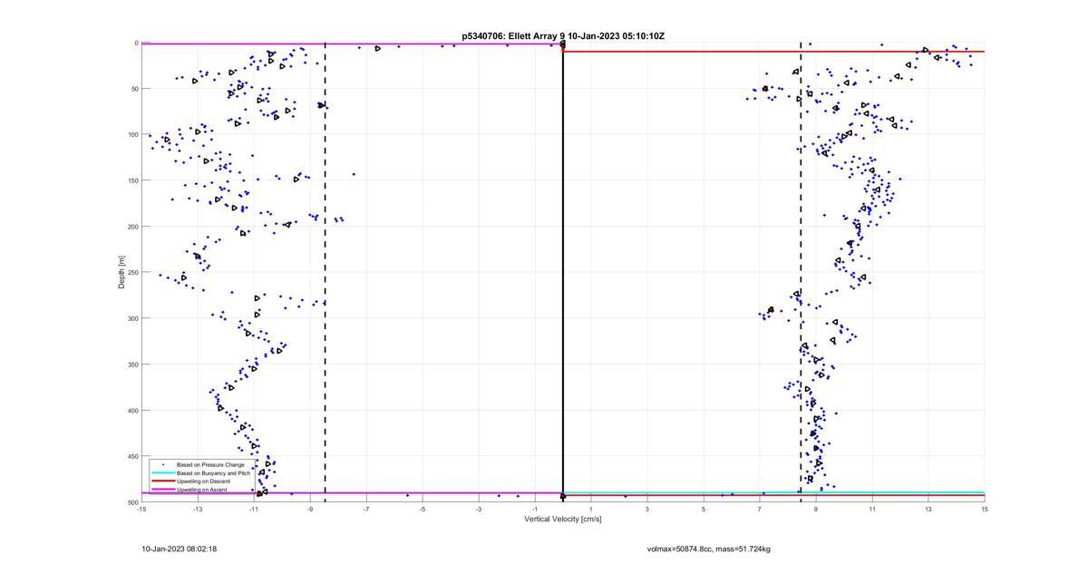Click the x-axis tick label '3'
This screenshot has width=1088, height=564.
pos(647,509)
